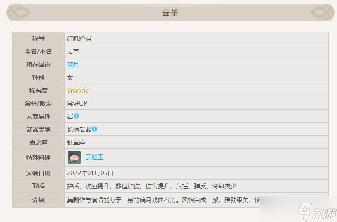
Task: Select the TAG list starting with 护盾
Action: [x=152, y=186]
